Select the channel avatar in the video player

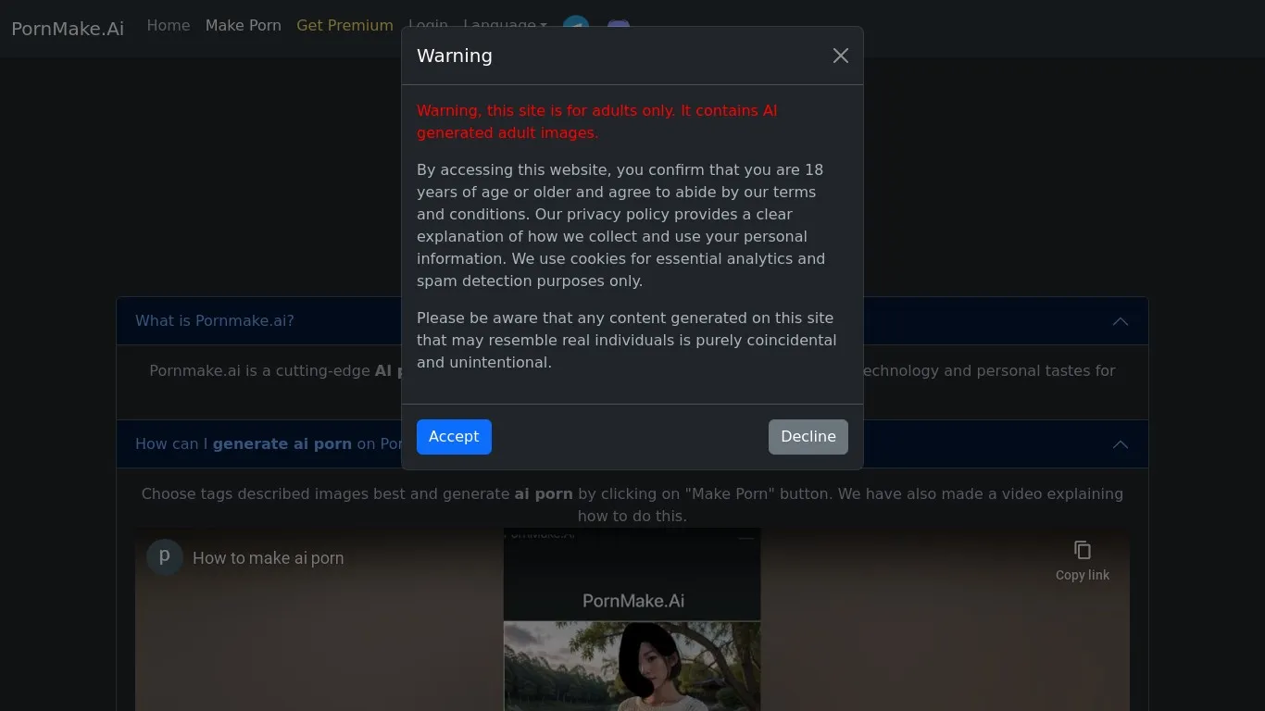coord(164,557)
